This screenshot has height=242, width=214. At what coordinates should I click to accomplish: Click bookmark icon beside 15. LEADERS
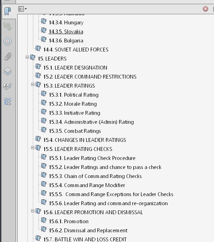point(33,57)
